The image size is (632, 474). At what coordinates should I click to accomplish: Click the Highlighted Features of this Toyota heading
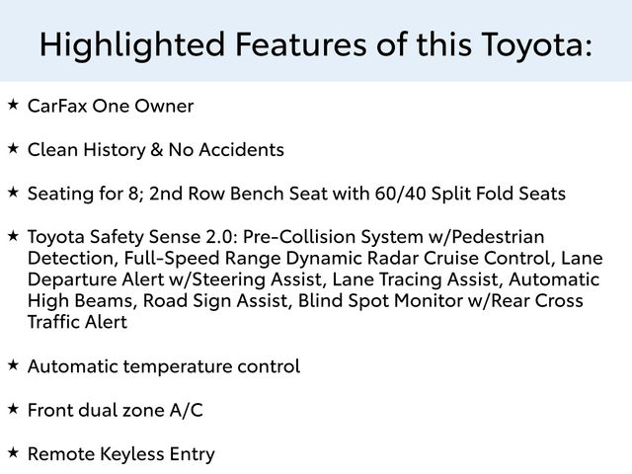point(316,43)
